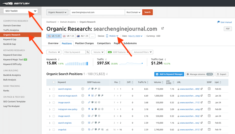Open the Device Mobile dropdown

pos(112,36)
